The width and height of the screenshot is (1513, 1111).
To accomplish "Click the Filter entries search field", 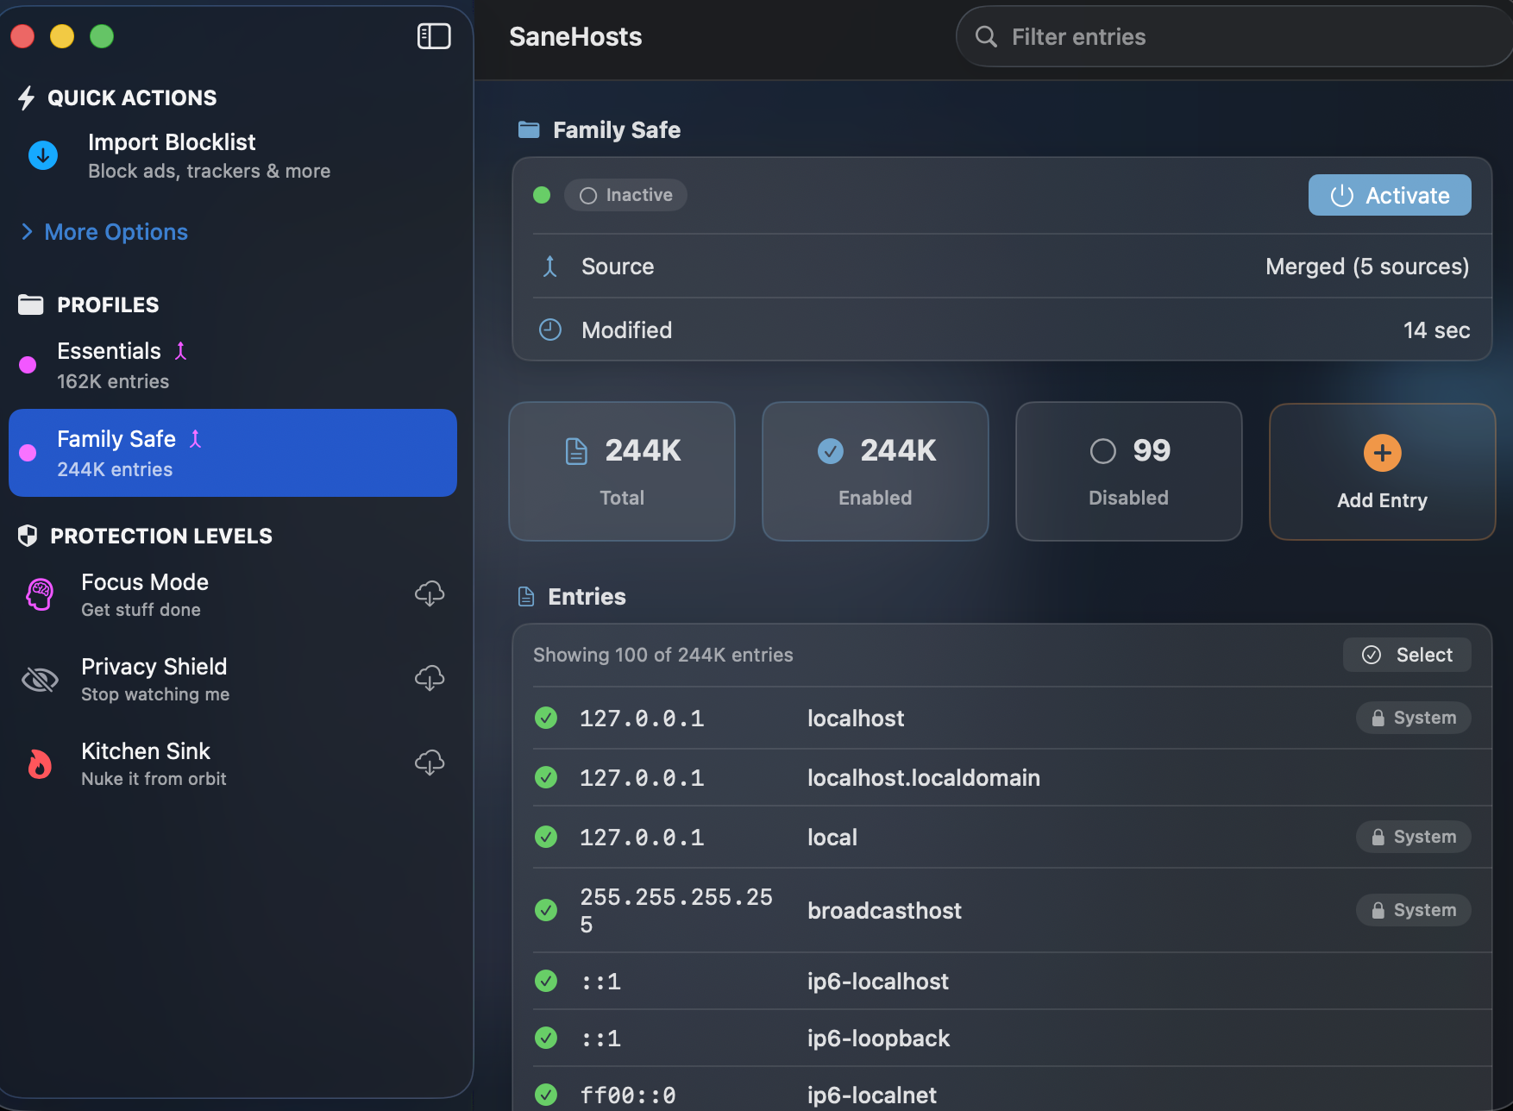I will click(1234, 36).
